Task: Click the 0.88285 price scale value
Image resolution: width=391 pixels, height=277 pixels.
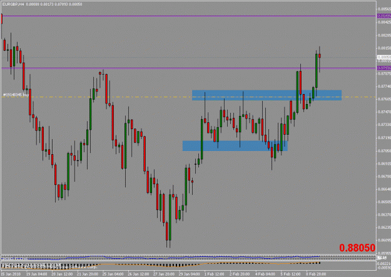Action: tap(384, 35)
